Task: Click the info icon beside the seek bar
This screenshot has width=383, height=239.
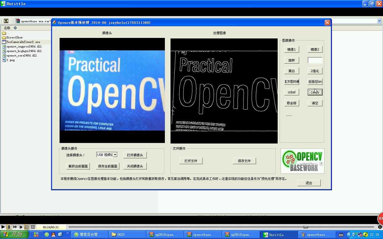Action: point(380,227)
